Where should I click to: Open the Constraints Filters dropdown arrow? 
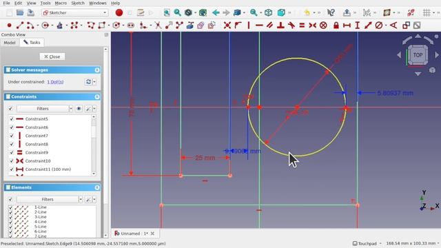pos(70,109)
